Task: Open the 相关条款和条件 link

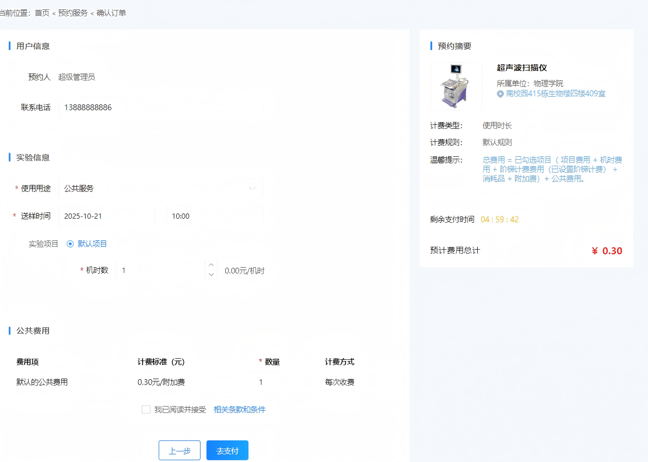Action: (x=239, y=409)
